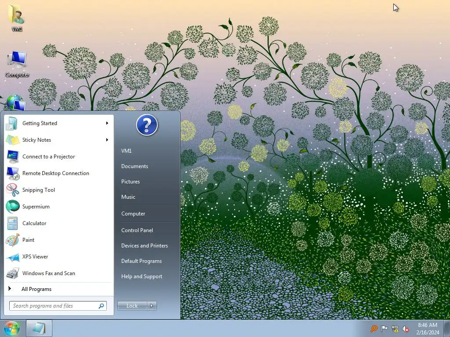Click the XPS Viewer paper plane icon
The width and height of the screenshot is (450, 337).
[12, 257]
